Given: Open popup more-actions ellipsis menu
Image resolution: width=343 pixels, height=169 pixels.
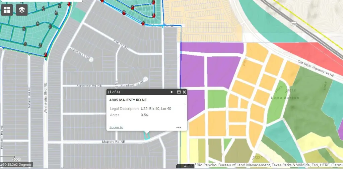Looking at the screenshot, I should tap(179, 127).
